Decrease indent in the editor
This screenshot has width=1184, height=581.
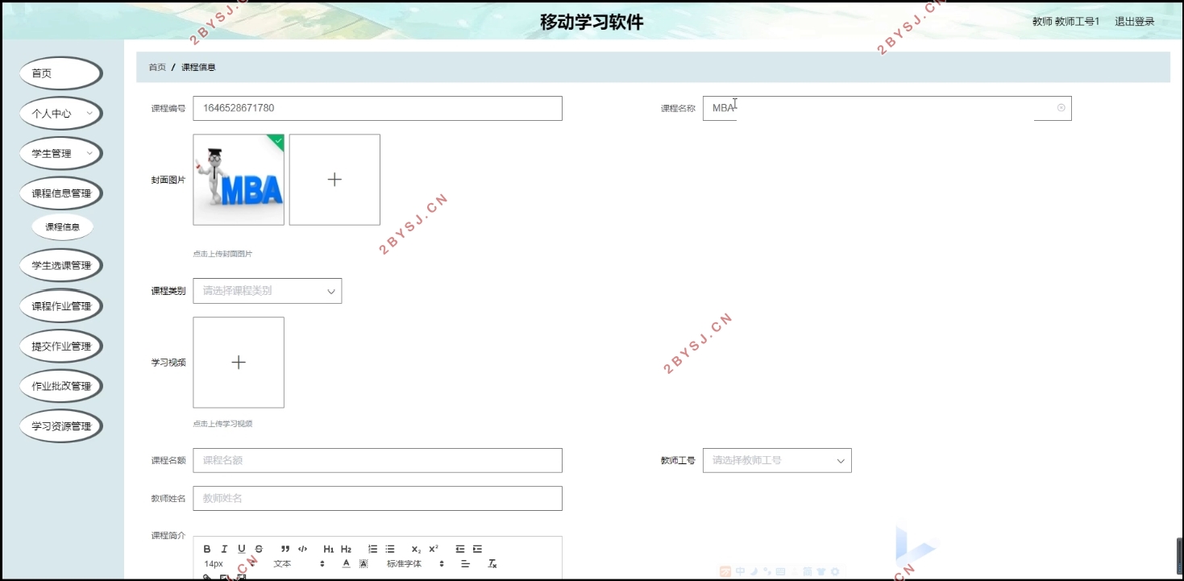(x=460, y=549)
